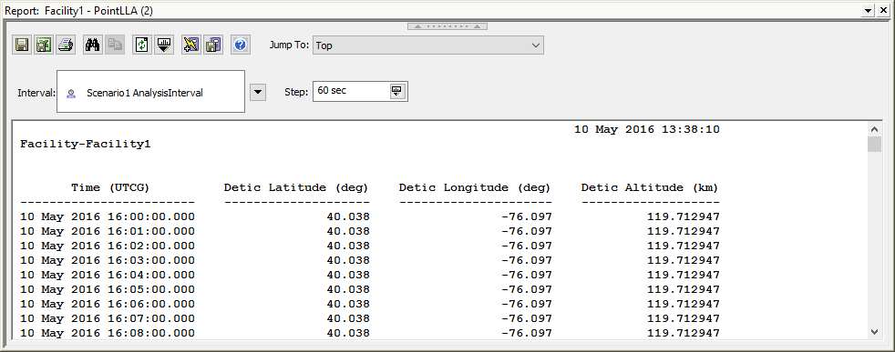This screenshot has width=895, height=352.
Task: Click longitude -76.097 in 16:03 row
Action: click(526, 260)
